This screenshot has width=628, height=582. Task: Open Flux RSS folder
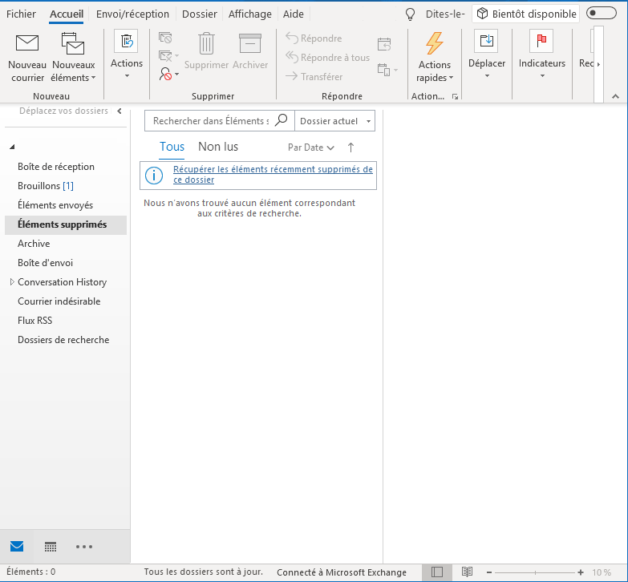34,320
